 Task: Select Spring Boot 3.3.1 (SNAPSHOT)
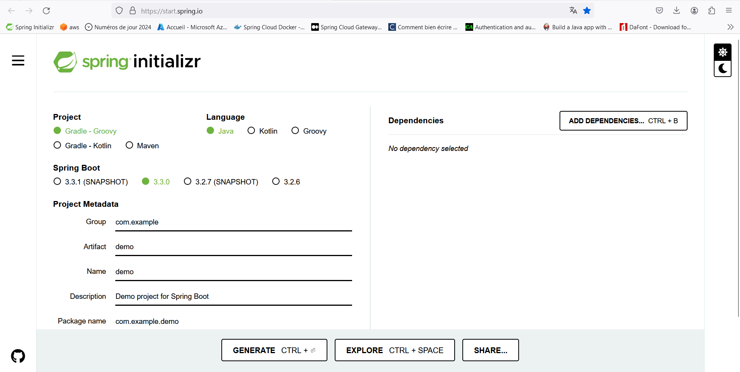(x=91, y=182)
